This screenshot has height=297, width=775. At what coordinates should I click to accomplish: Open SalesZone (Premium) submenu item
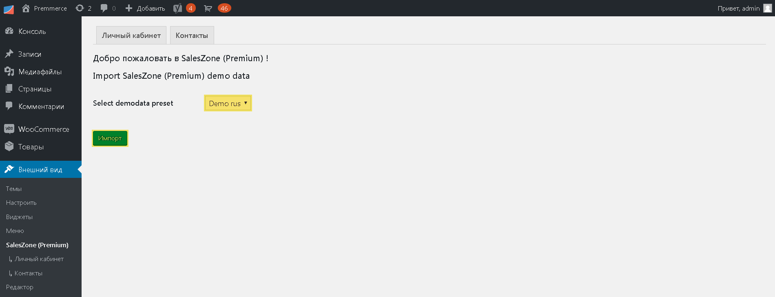tap(37, 245)
